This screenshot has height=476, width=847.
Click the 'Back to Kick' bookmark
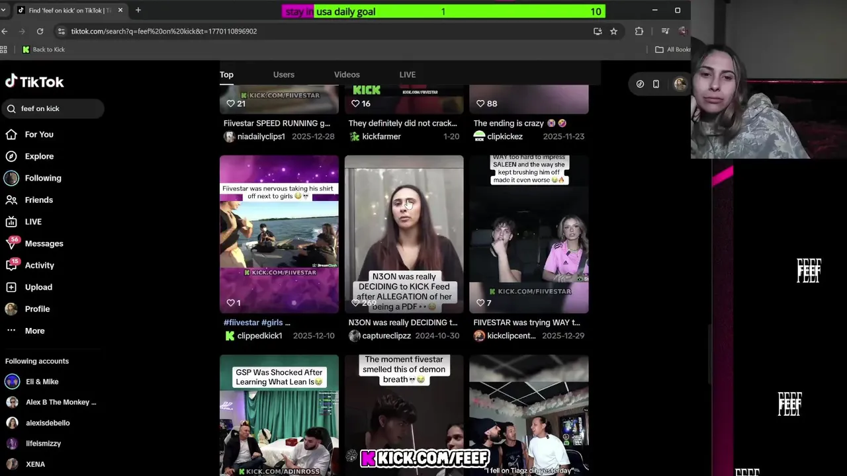(x=44, y=50)
